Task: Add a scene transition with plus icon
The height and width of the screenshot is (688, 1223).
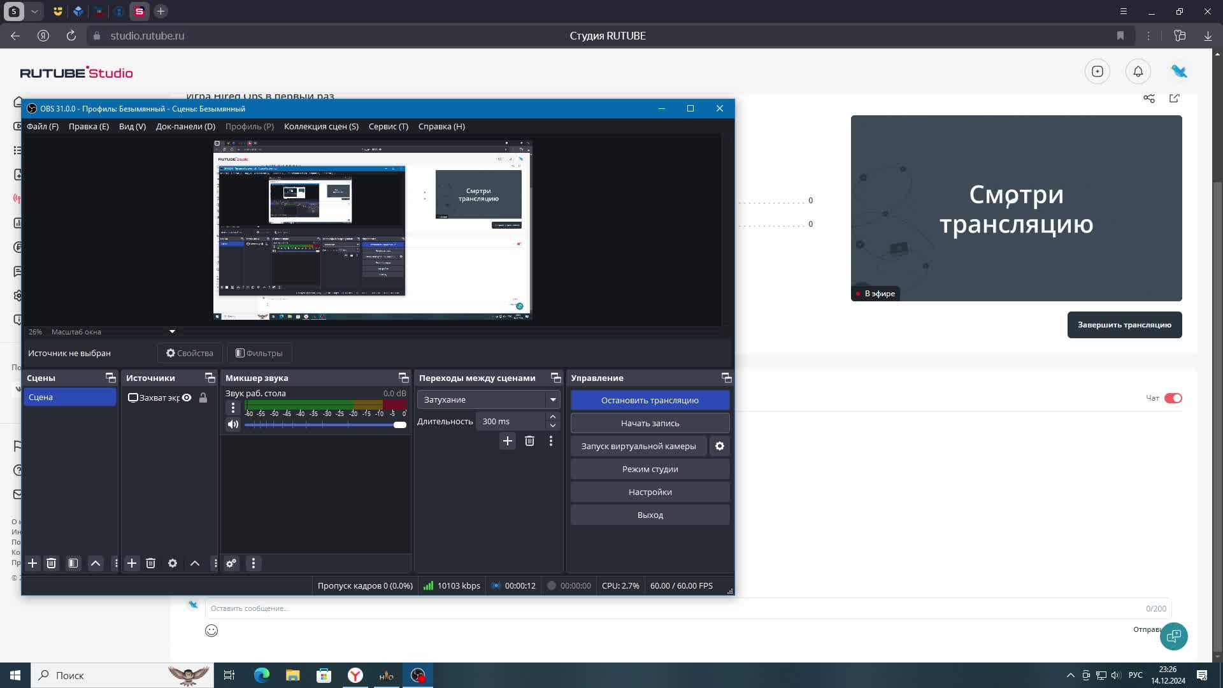Action: tap(508, 441)
